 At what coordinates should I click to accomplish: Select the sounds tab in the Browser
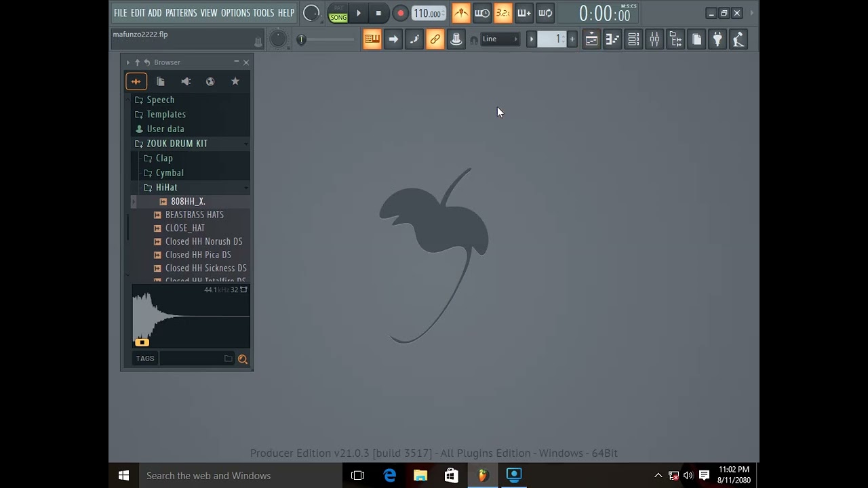(x=136, y=81)
